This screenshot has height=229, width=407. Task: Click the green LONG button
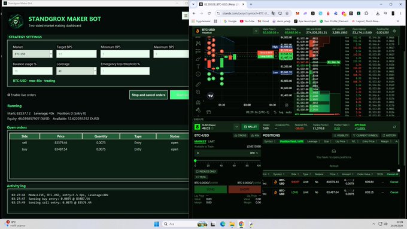pos(211,190)
